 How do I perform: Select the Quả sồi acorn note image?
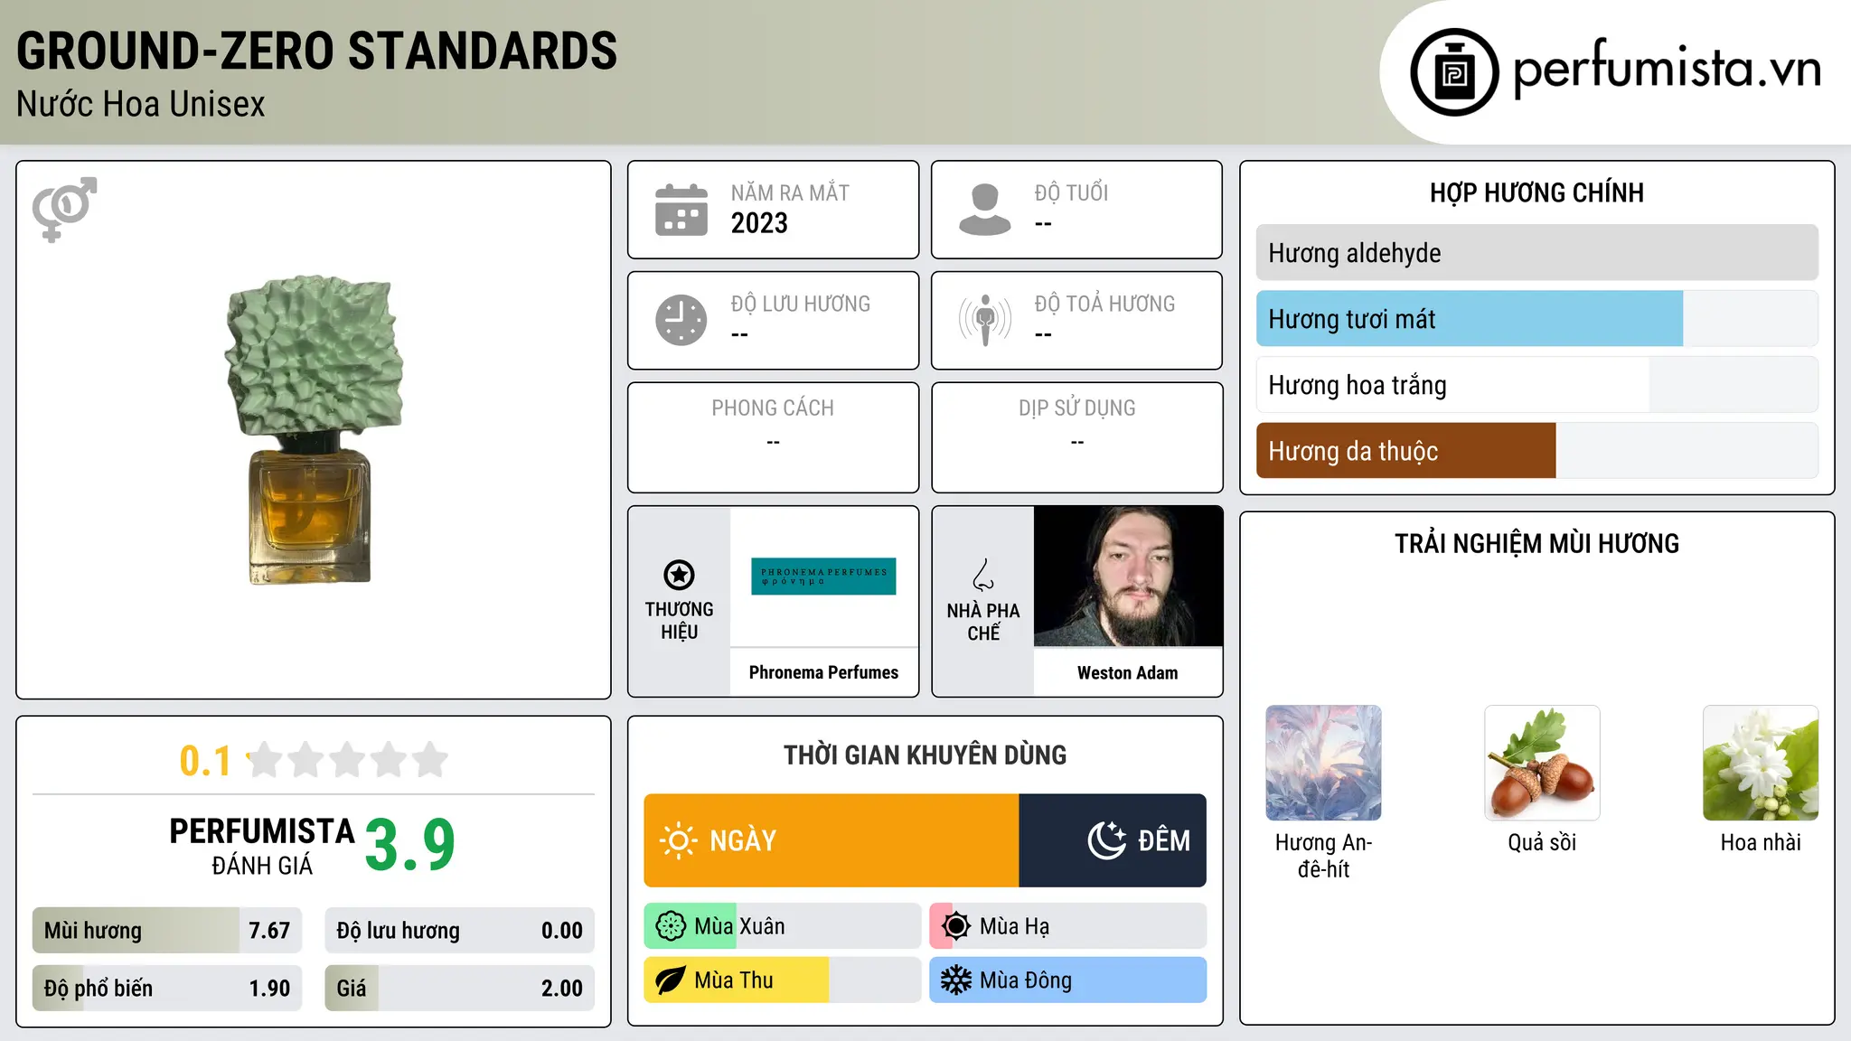pyautogui.click(x=1542, y=763)
